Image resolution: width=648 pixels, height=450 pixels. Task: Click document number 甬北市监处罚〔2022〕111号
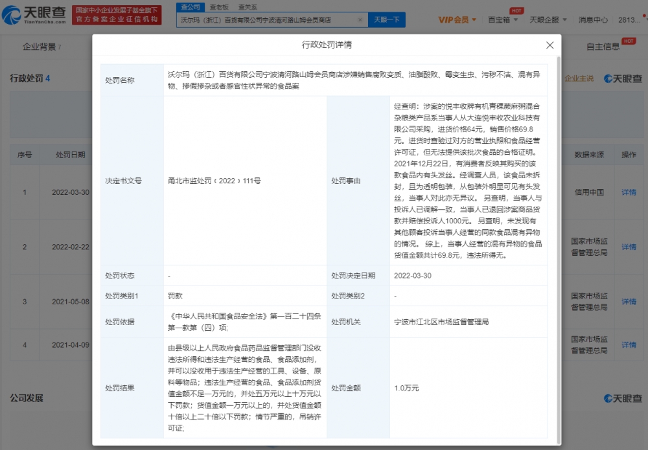click(x=214, y=181)
